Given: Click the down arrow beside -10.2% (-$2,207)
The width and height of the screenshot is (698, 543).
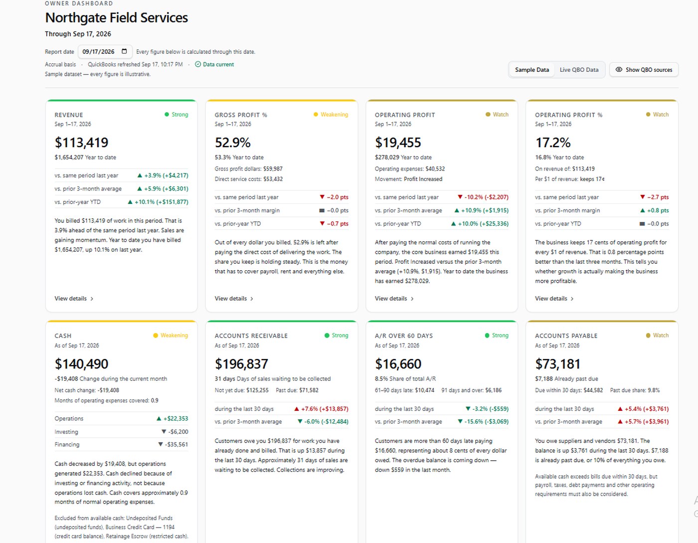Looking at the screenshot, I should 460,197.
